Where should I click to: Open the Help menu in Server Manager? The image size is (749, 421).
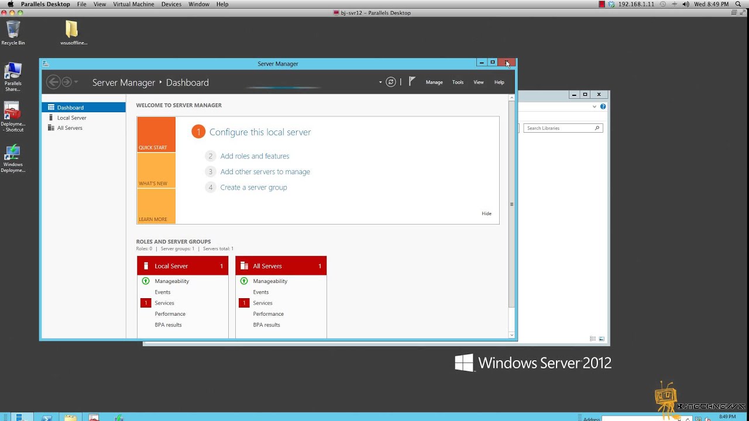(499, 82)
